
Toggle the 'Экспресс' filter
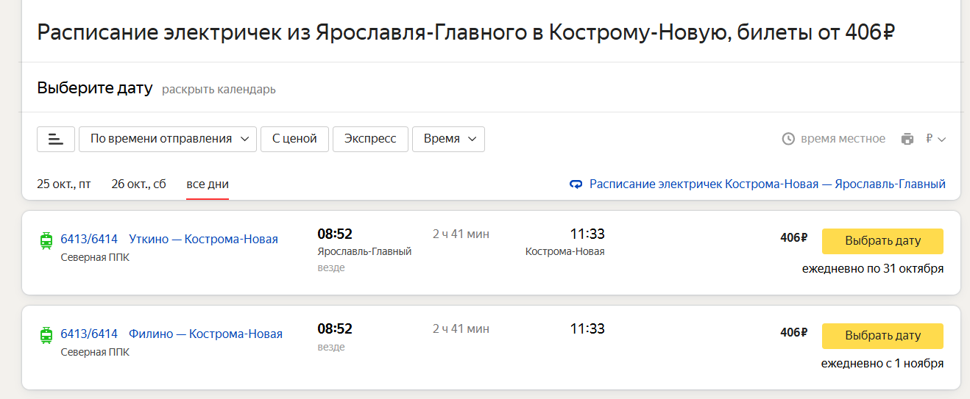tap(370, 139)
